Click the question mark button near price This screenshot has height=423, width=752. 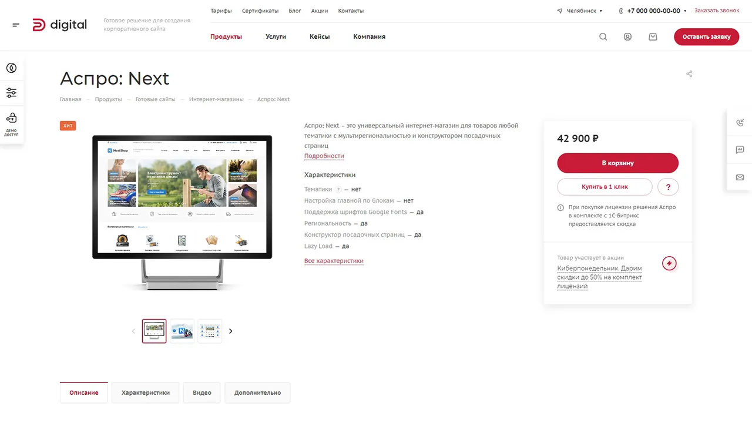[x=668, y=187]
